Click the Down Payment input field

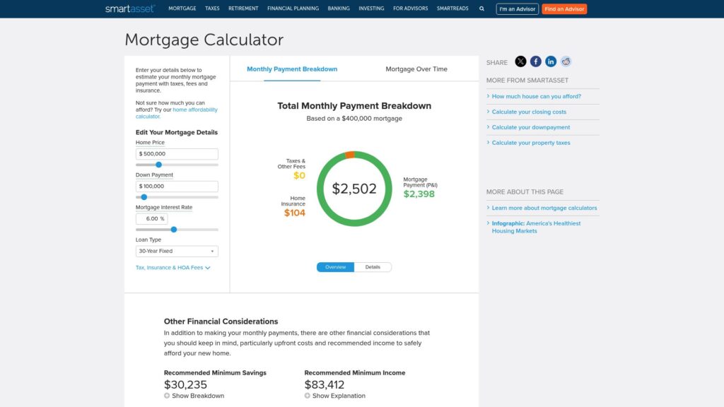pos(177,187)
